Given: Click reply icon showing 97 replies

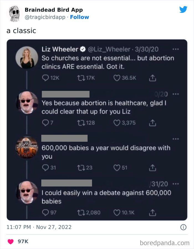Looking at the screenshot, I should pyautogui.click(x=45, y=213).
